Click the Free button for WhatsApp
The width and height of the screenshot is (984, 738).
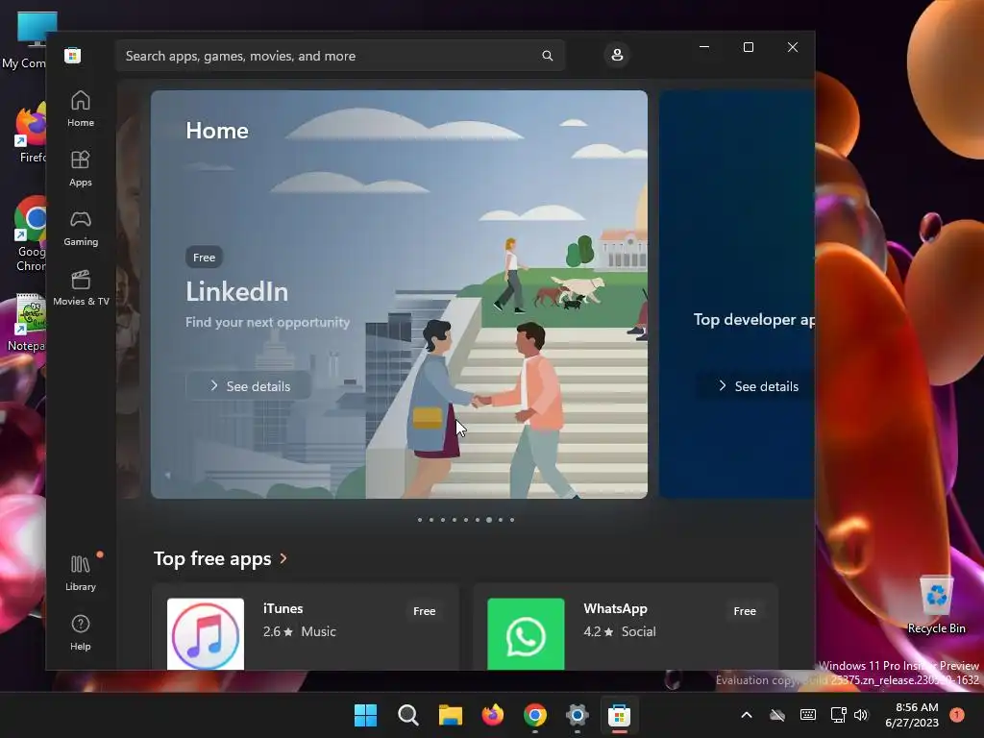(745, 610)
